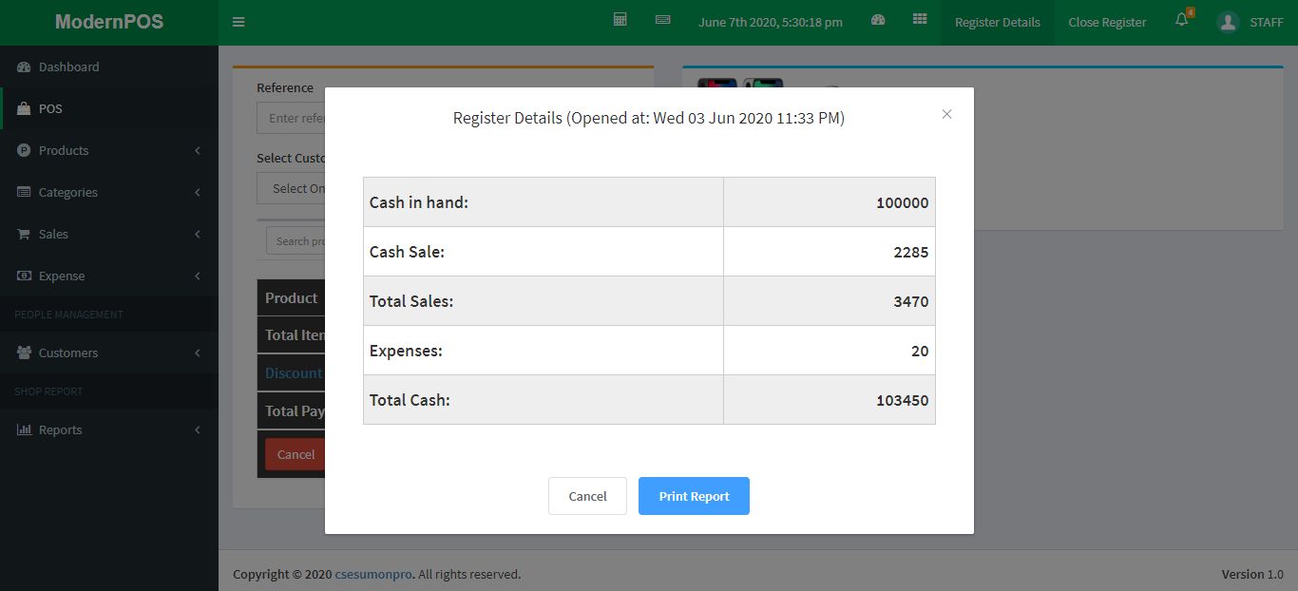Viewport: 1298px width, 591px height.
Task: Go to Dashboard in the sidebar
Action: (68, 67)
